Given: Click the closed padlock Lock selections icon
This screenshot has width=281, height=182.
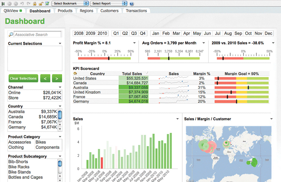Looking at the screenshot, I should (34, 3).
